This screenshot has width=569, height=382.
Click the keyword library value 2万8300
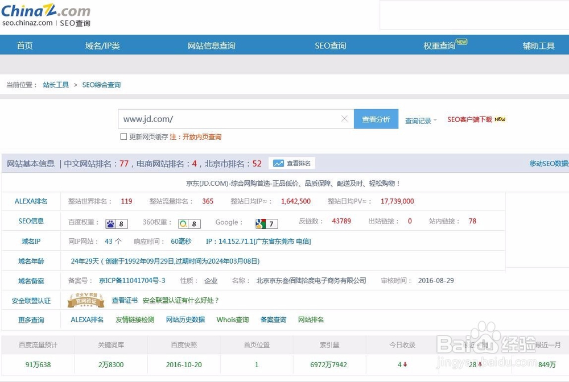click(111, 364)
